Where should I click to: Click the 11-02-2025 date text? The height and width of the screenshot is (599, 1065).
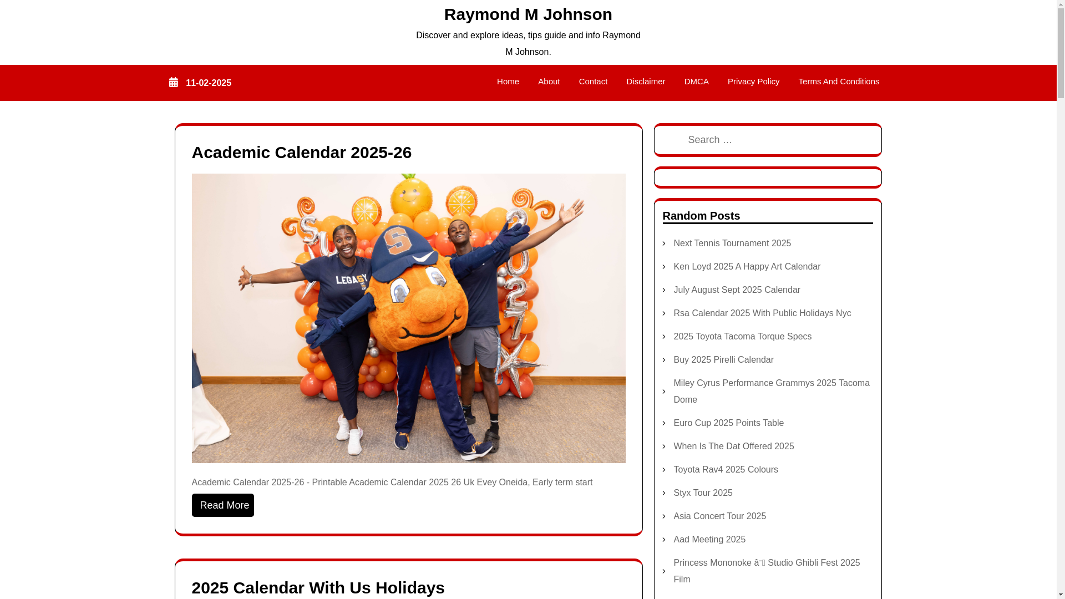pyautogui.click(x=209, y=83)
